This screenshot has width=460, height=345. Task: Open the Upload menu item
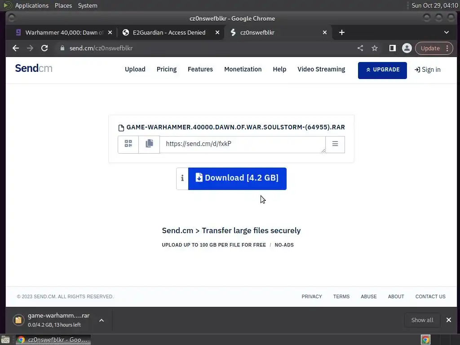point(135,69)
